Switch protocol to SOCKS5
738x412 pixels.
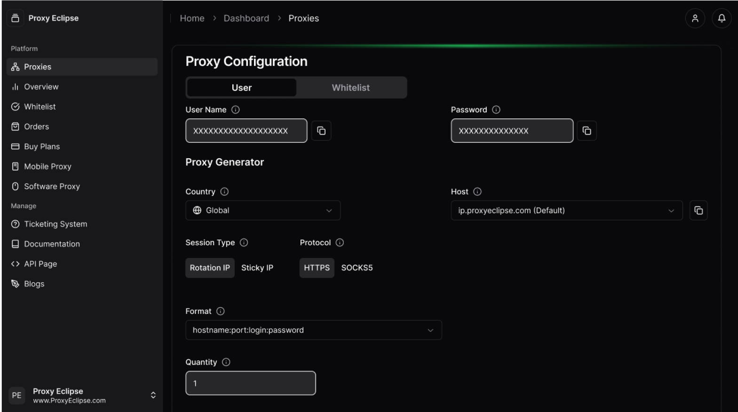tap(357, 268)
